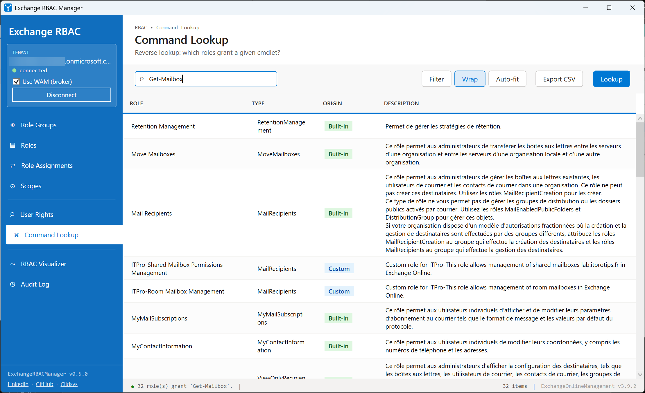
Task: Click the RBAC breadcrumb
Action: (141, 28)
